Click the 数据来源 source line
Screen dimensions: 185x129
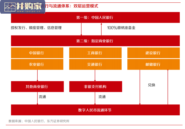[x=39, y=121]
